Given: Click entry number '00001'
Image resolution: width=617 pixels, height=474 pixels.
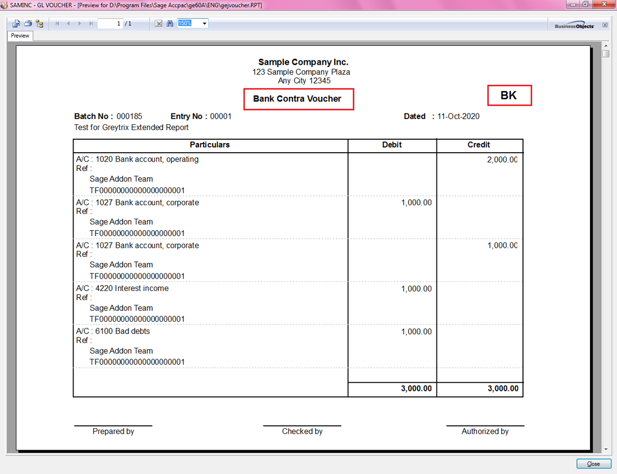Looking at the screenshot, I should point(221,116).
